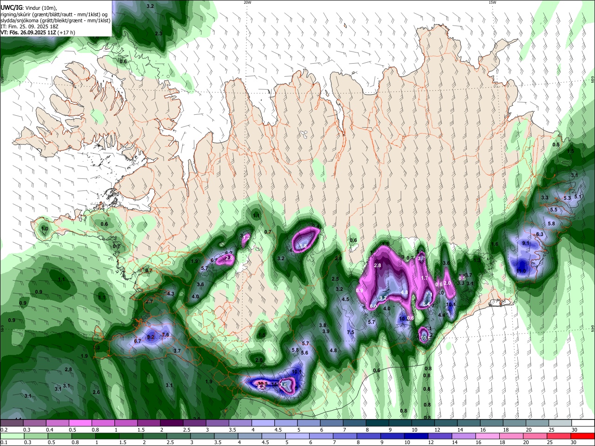Click the '5.1' precipitation value
595x446 pixels.
click(x=578, y=197)
